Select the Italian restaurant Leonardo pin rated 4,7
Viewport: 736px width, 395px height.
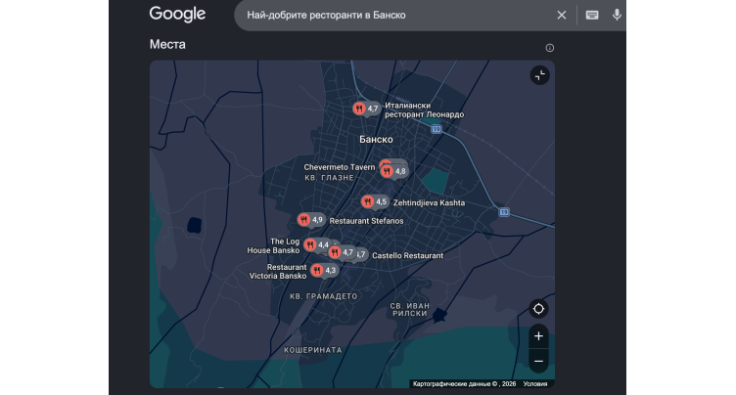367,109
